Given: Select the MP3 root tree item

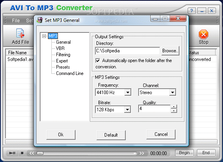Looking at the screenshot, I should pos(53,36).
